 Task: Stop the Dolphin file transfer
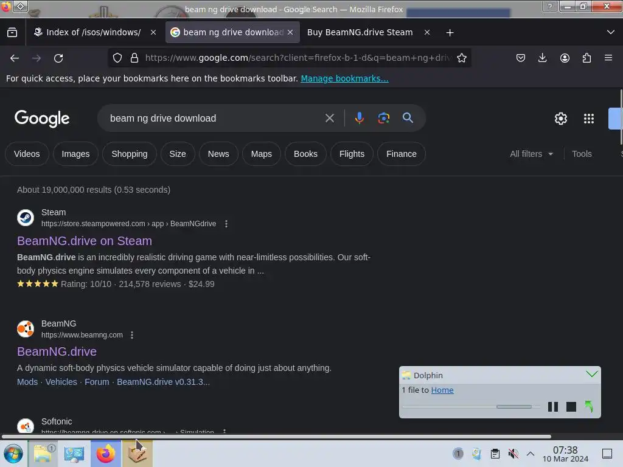coord(571,407)
